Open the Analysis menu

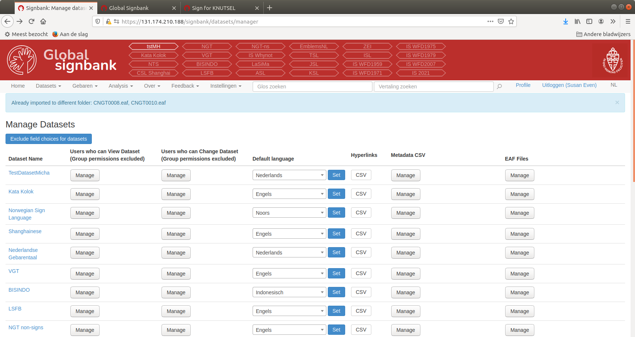coord(120,86)
